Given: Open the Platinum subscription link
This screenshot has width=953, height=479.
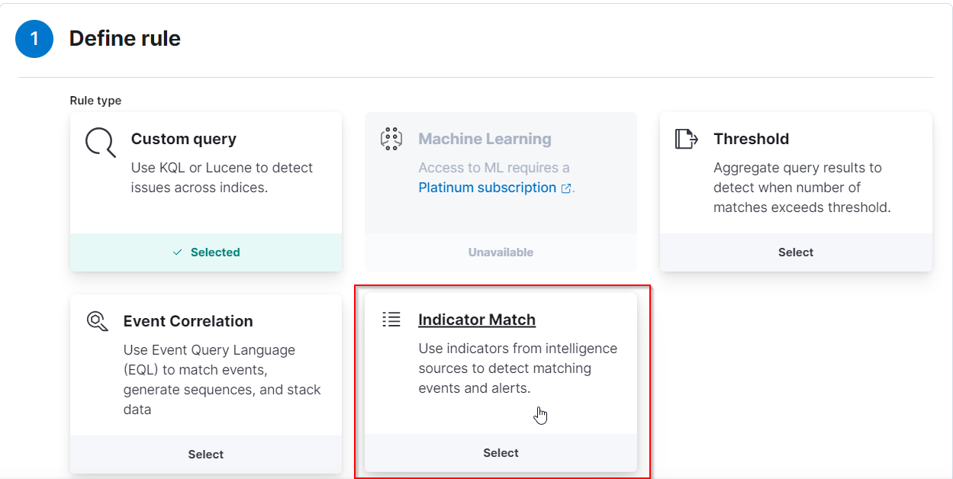Looking at the screenshot, I should [x=487, y=188].
